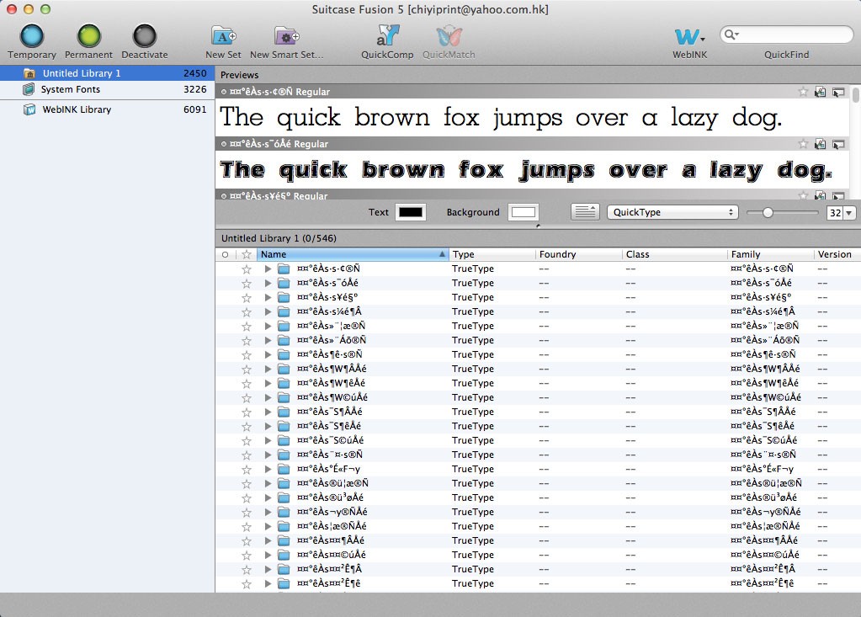Select the first preview sample text
This screenshot has height=617, width=861.
click(501, 118)
